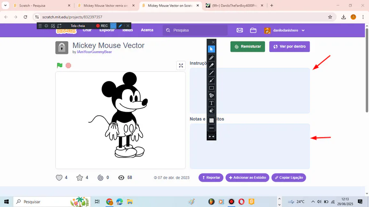Image resolution: width=369 pixels, height=207 pixels.
Task: Click the page vertical scrollbar
Action: [x=367, y=70]
